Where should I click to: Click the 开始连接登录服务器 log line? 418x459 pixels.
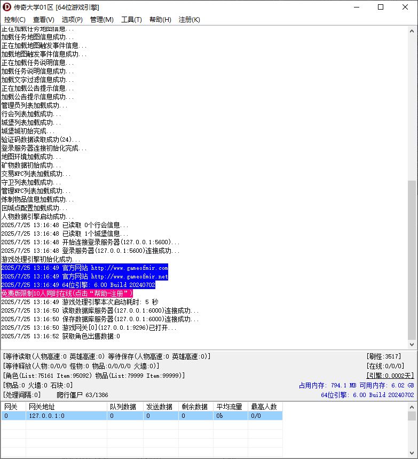(x=90, y=242)
